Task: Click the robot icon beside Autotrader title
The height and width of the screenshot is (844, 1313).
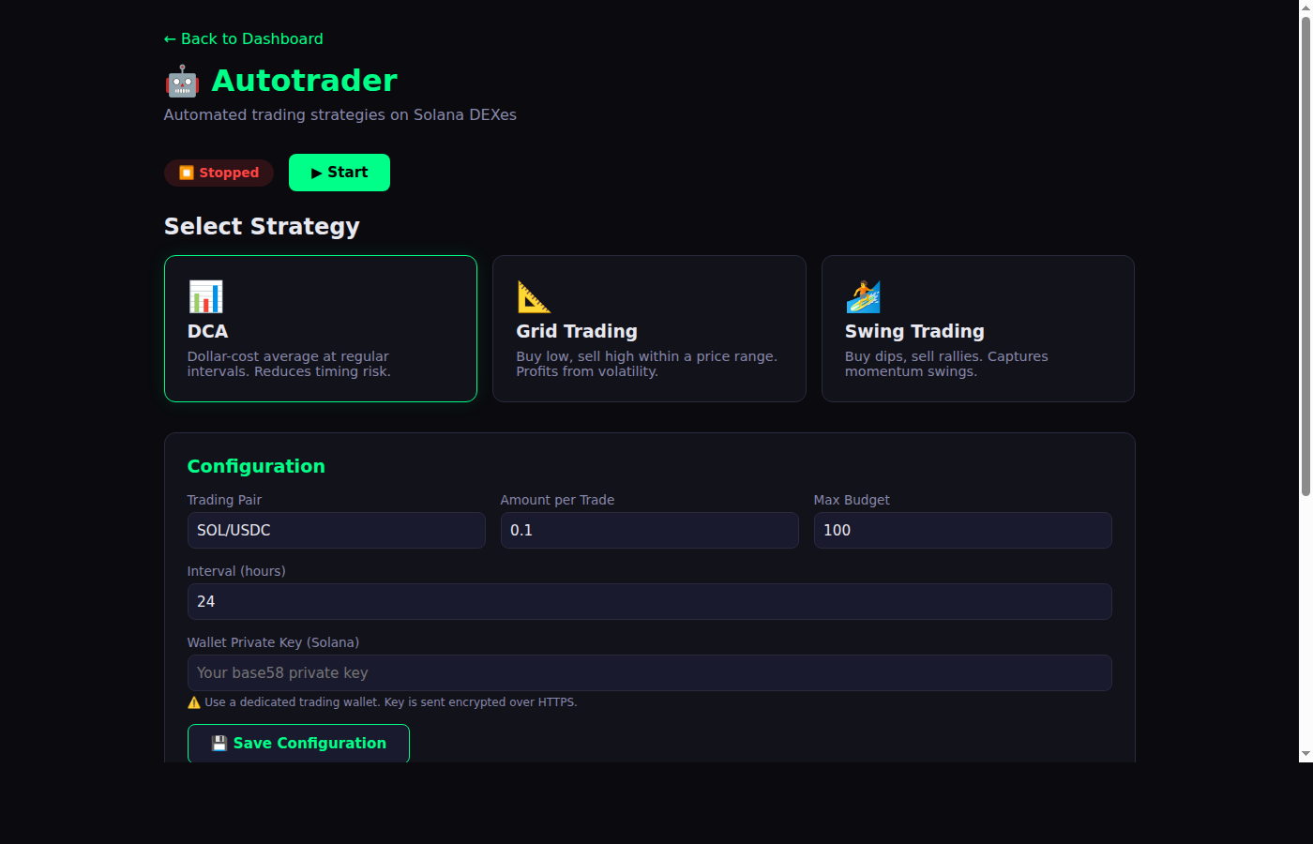Action: pos(181,81)
